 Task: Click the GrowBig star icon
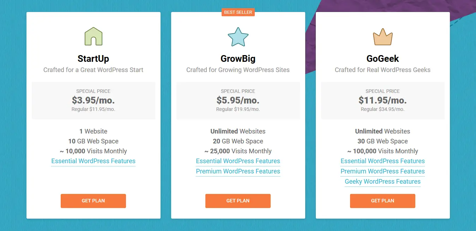[238, 37]
